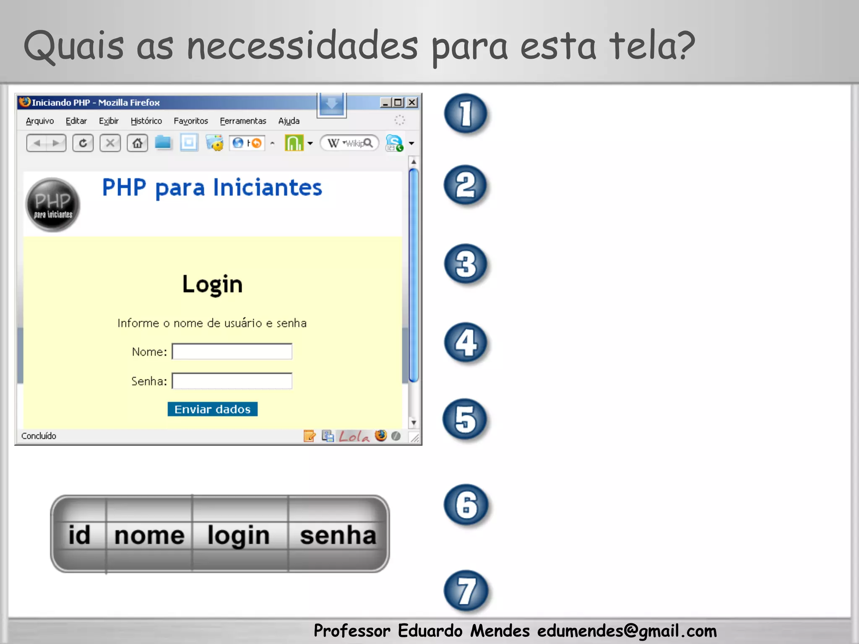Close the Firefox window
Image resolution: width=859 pixels, height=644 pixels.
pos(412,102)
